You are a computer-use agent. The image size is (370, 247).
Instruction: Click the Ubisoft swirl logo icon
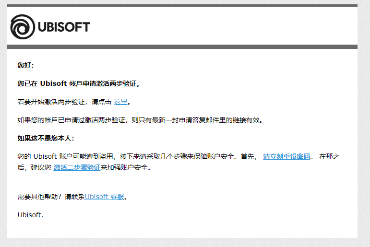pos(23,27)
